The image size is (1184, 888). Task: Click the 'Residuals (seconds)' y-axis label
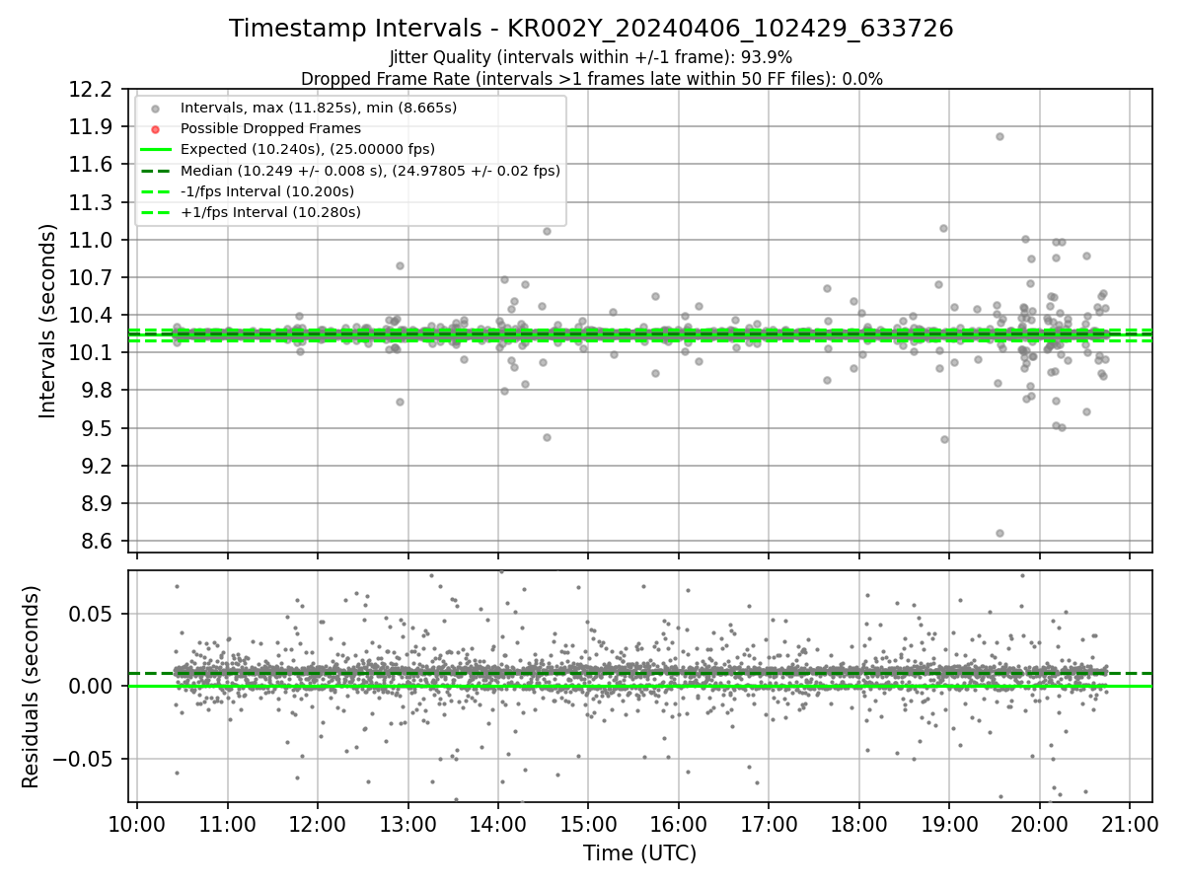coord(32,687)
